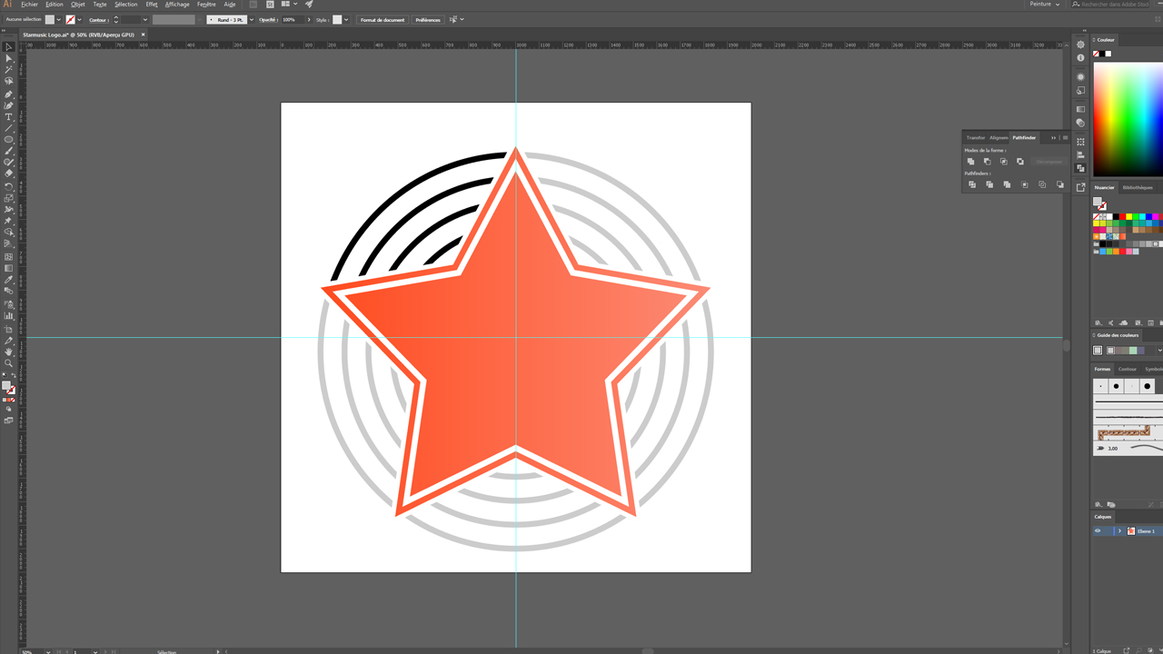Open the Style graphic style dropdown

click(x=346, y=19)
